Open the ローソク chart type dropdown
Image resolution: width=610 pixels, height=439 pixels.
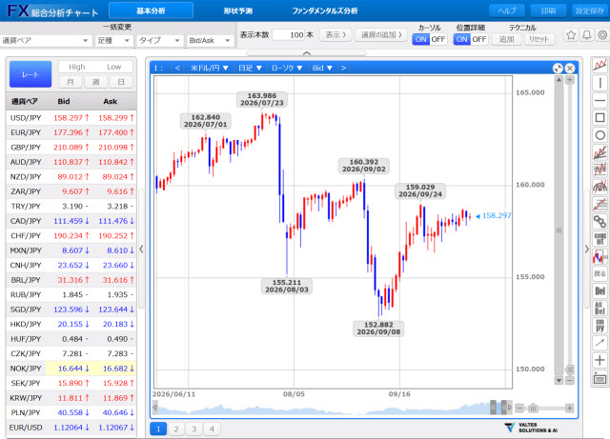tap(287, 68)
